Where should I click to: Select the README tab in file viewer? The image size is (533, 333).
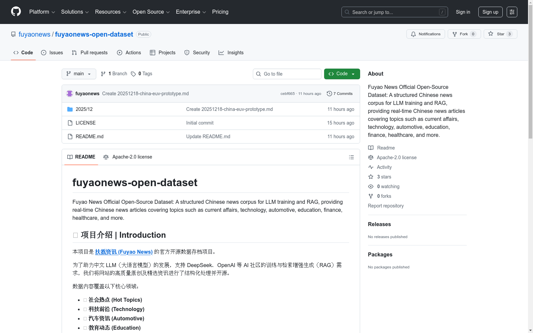click(81, 157)
